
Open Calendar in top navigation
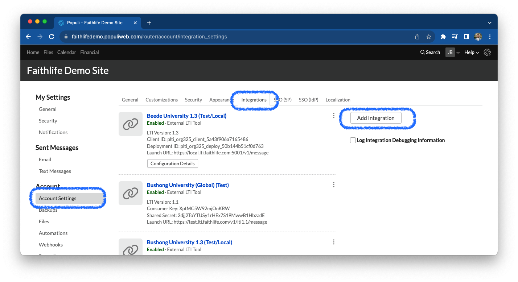[67, 52]
